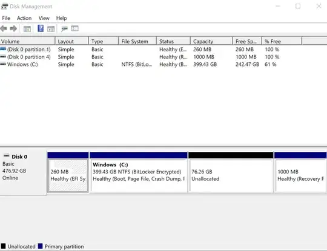Image resolution: width=327 pixels, height=251 pixels.
Task: Open the Help menu
Action: pos(62,18)
